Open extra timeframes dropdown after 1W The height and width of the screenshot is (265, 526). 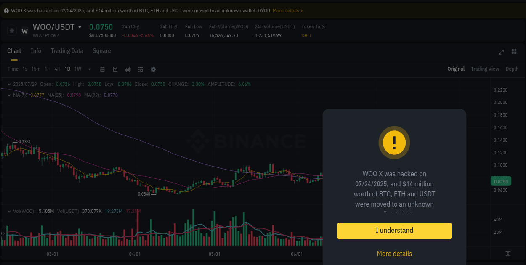(89, 69)
